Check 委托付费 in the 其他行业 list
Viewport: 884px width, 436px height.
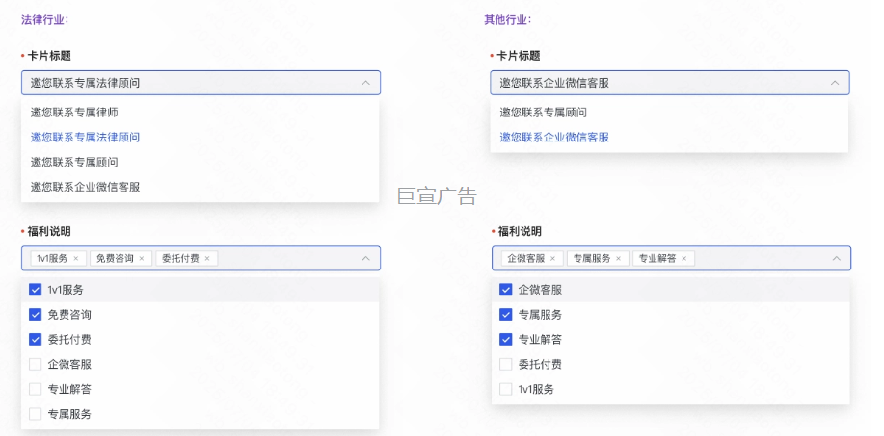point(506,364)
